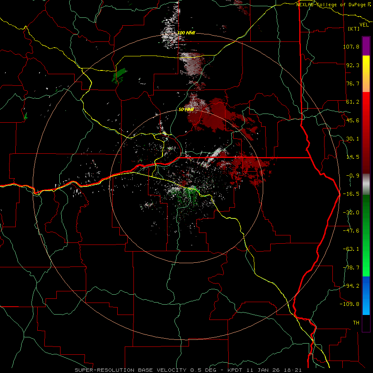Click the 14.5 scale value

coord(353,157)
